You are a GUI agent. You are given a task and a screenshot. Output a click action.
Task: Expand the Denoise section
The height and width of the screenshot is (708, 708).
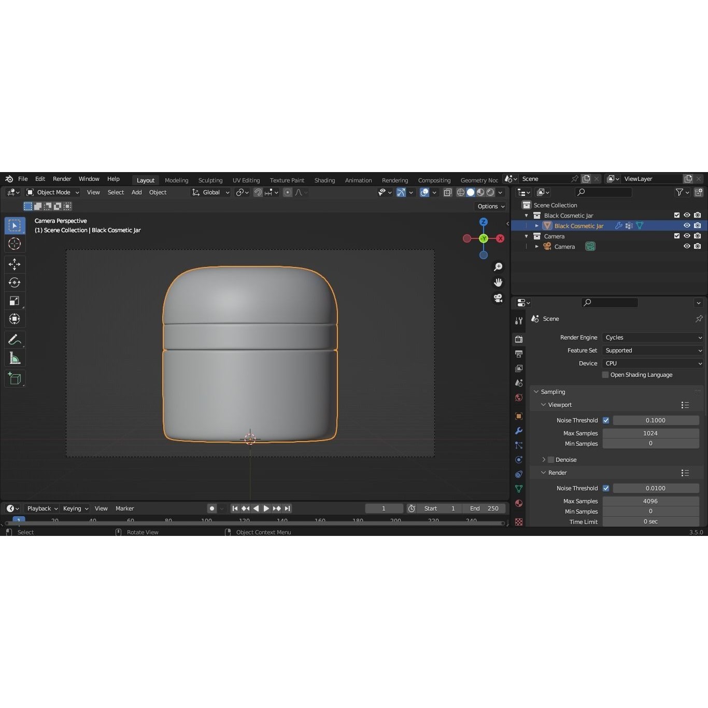543,460
